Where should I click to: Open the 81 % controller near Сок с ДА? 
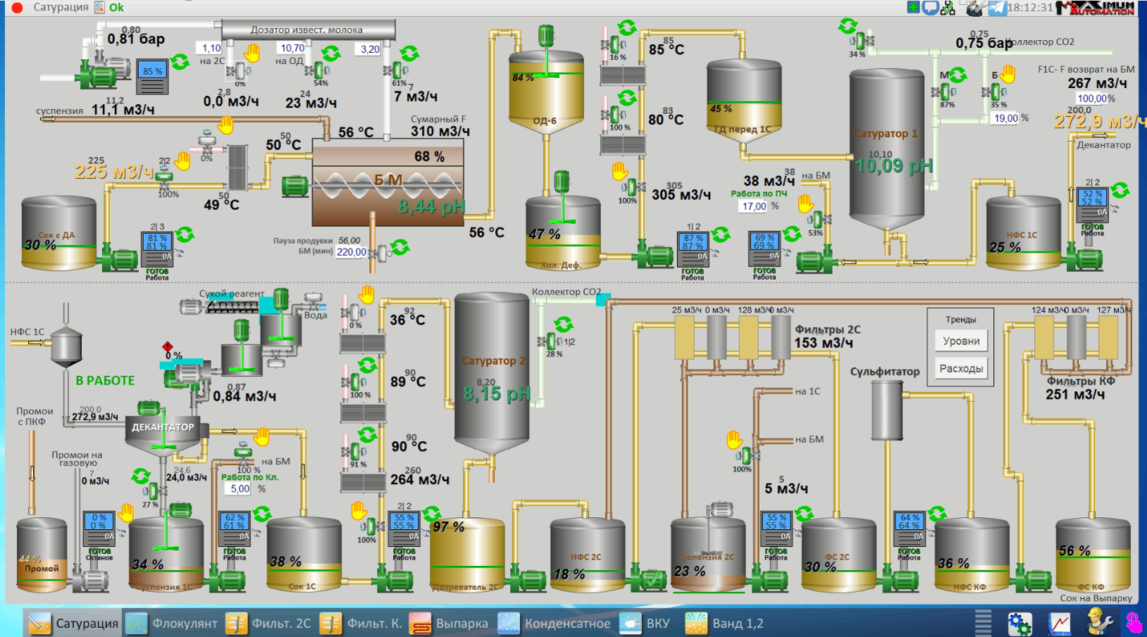pos(157,249)
